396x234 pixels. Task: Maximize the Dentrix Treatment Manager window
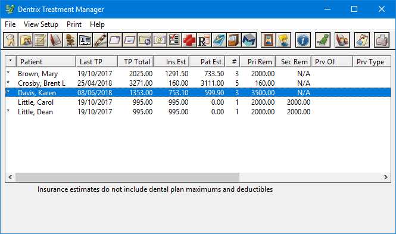click(x=354, y=9)
